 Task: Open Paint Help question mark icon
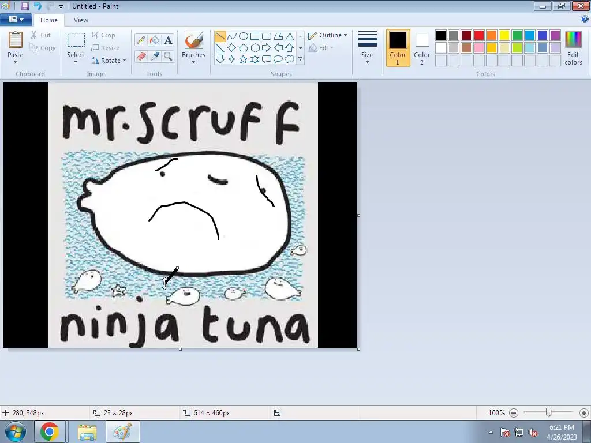[585, 19]
